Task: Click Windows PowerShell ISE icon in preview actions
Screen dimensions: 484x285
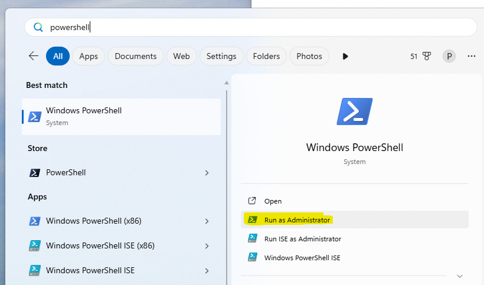Action: (x=253, y=257)
